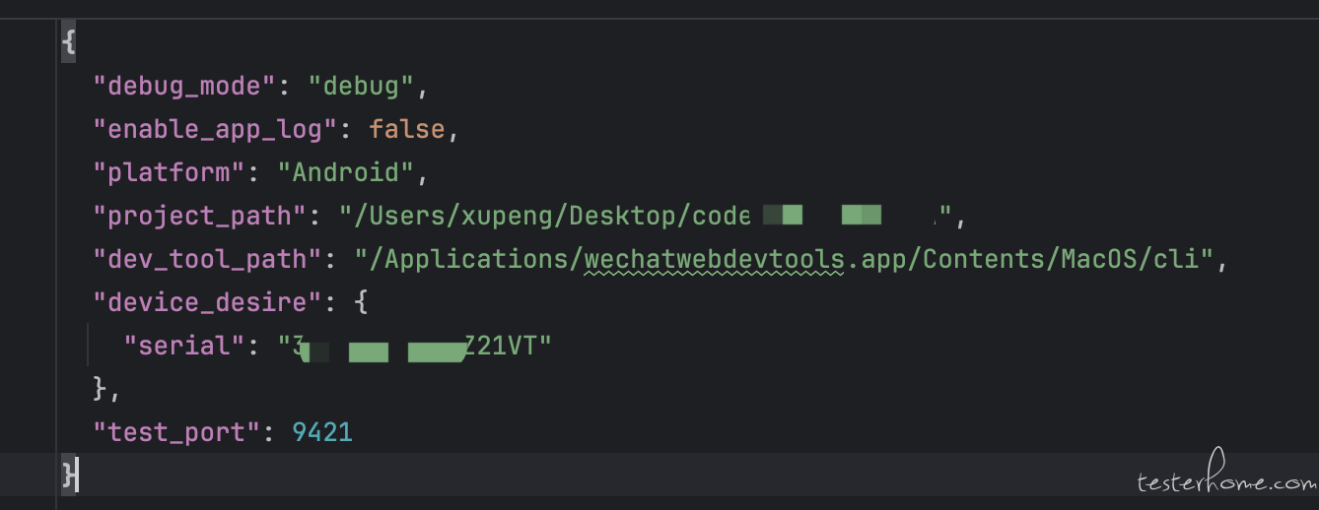Screen dimensions: 1319x510
Task: Click the "serial" key
Action: (183, 345)
